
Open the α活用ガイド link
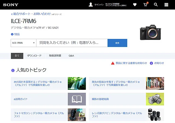coord(21,99)
